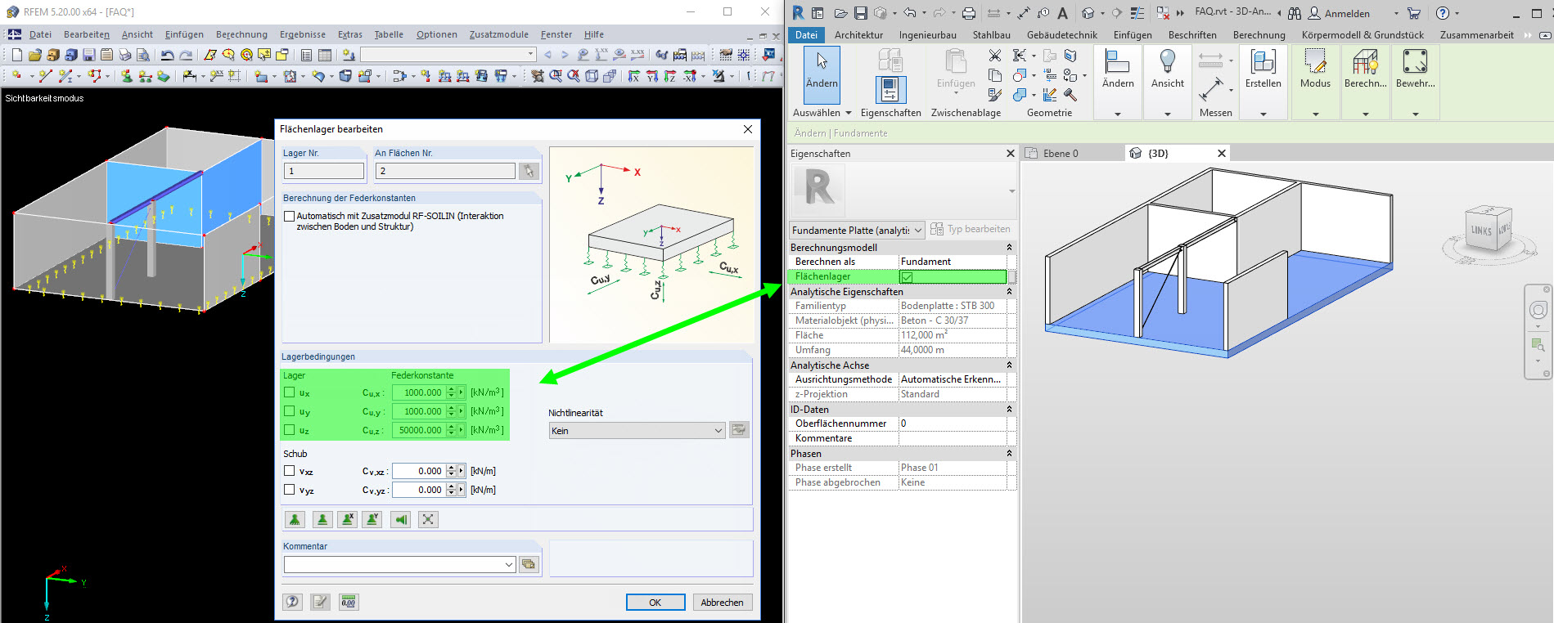Click the Revit ViewCube LINKS face
This screenshot has height=623, width=1554.
[1481, 231]
